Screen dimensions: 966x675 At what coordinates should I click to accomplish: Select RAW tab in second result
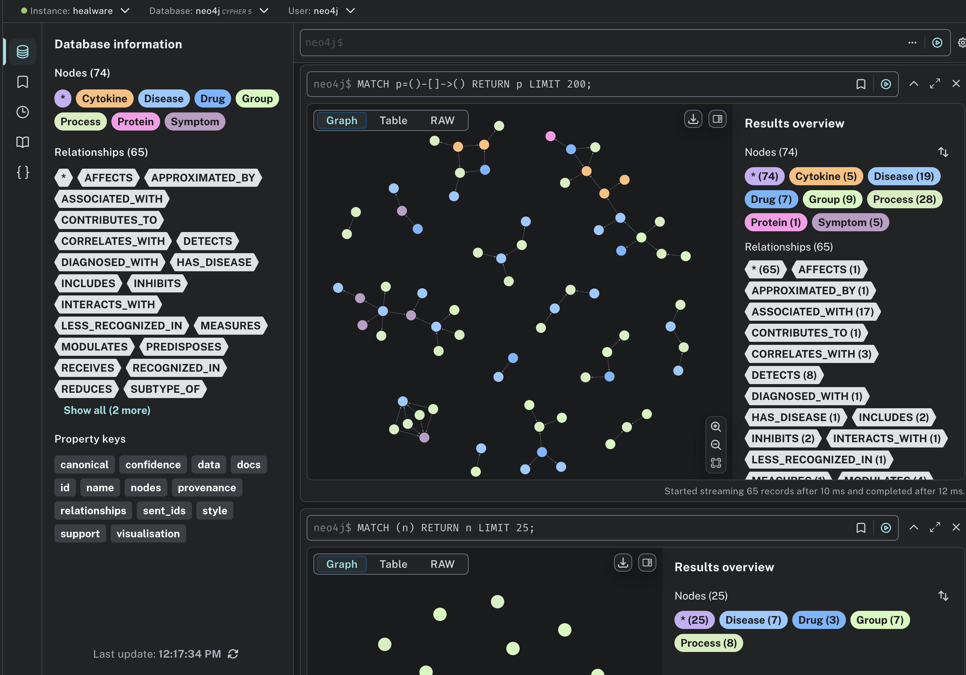point(442,564)
